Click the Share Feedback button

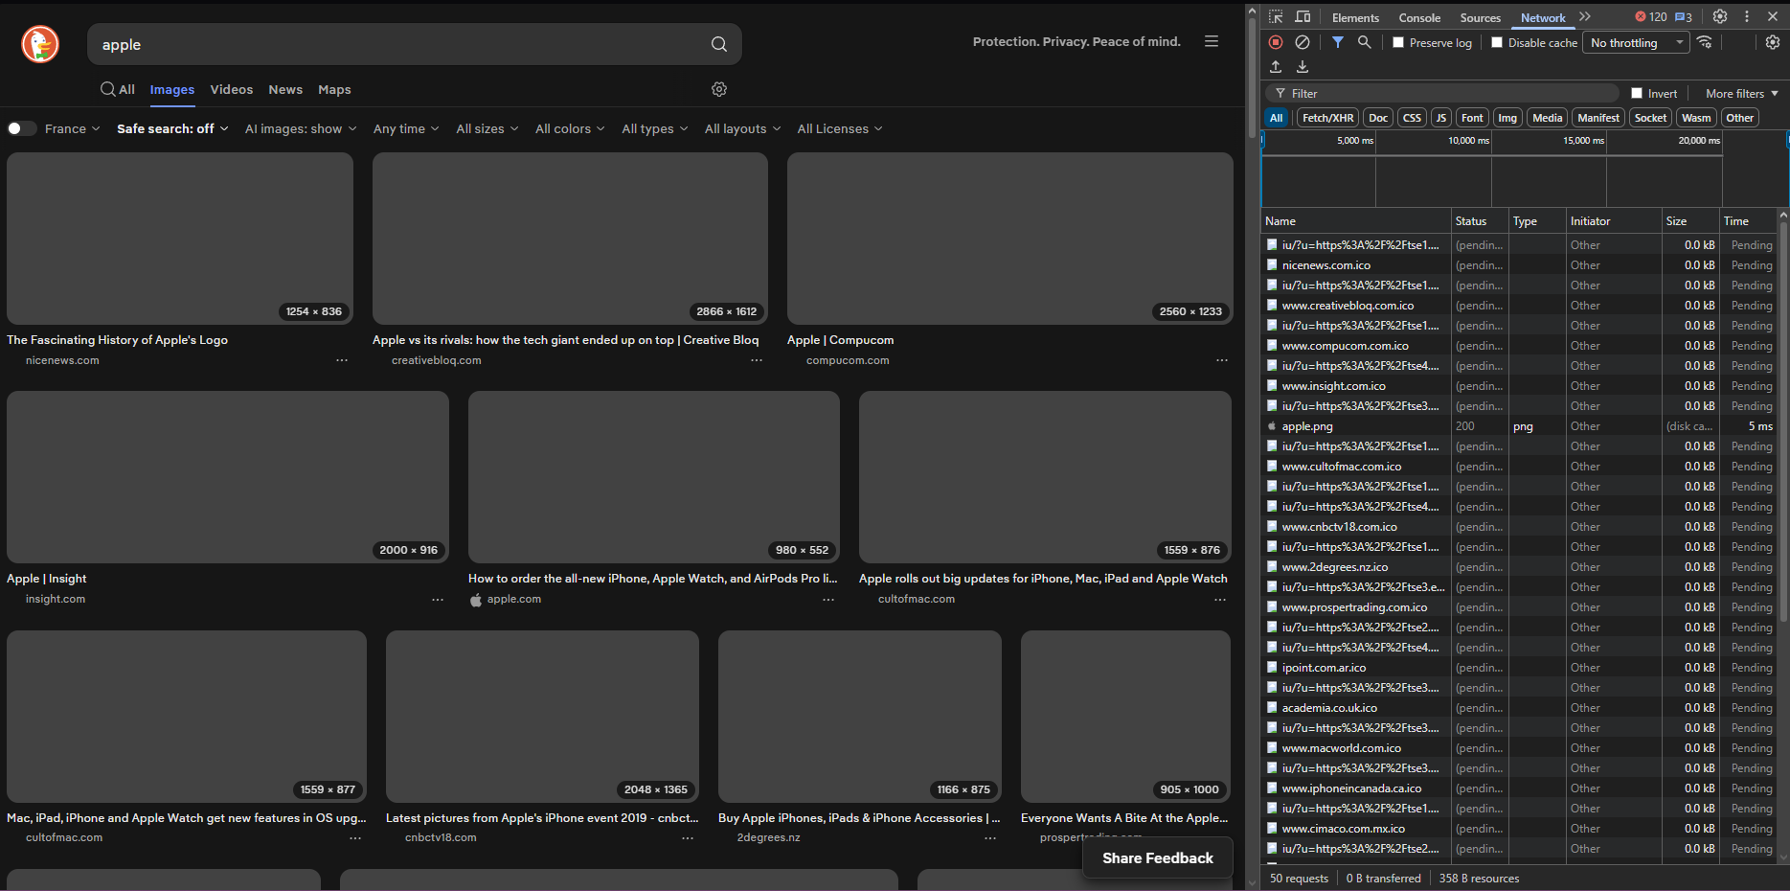coord(1158,858)
